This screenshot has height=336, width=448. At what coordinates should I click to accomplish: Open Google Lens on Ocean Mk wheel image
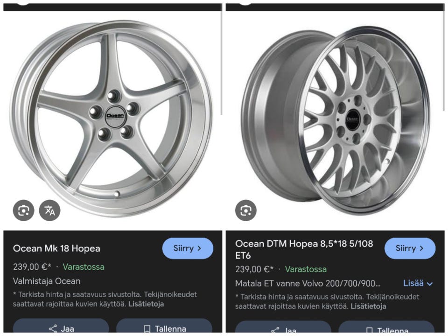point(23,210)
